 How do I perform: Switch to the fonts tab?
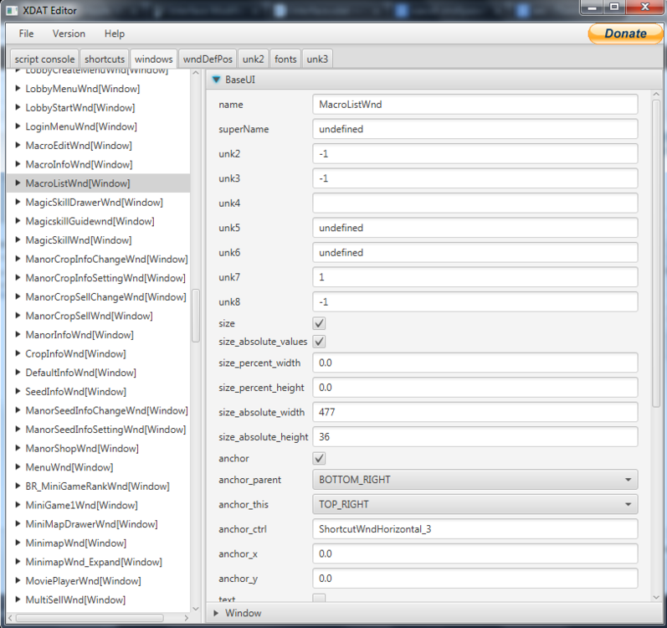285,59
